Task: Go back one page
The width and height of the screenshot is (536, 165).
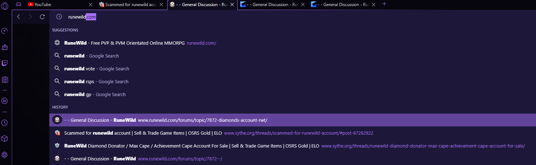Action: tap(19, 17)
